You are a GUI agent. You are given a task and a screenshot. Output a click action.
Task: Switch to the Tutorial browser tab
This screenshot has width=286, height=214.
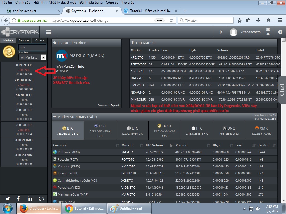pyautogui.click(x=151, y=11)
